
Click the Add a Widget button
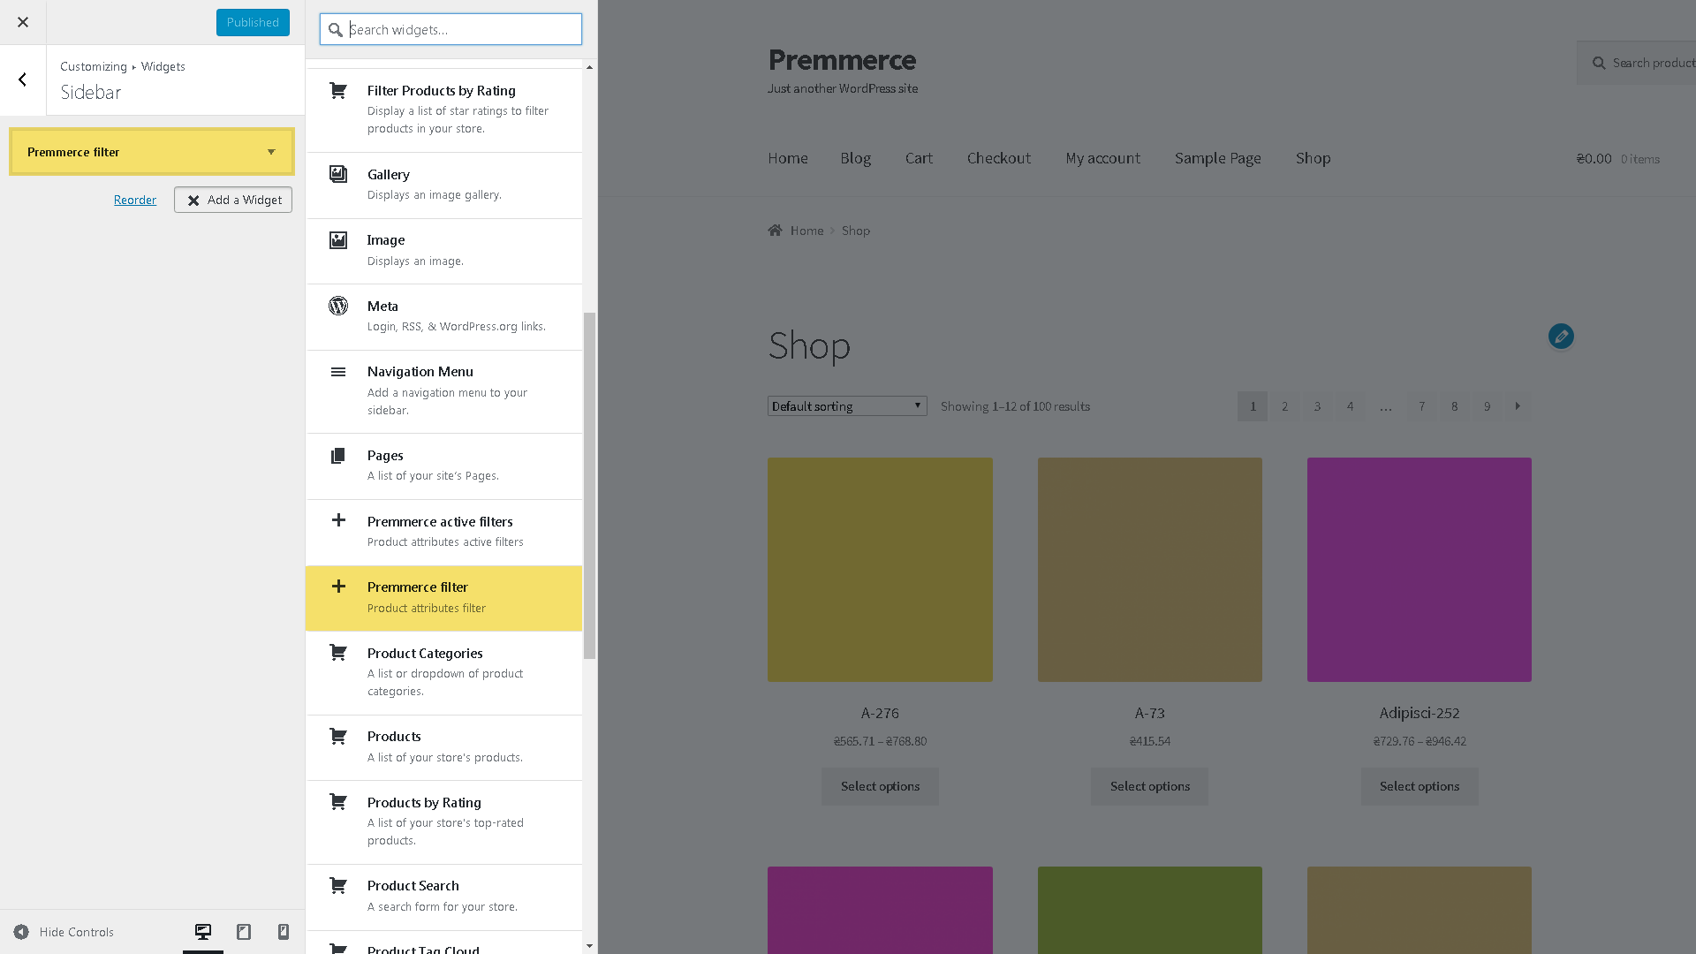point(233,200)
